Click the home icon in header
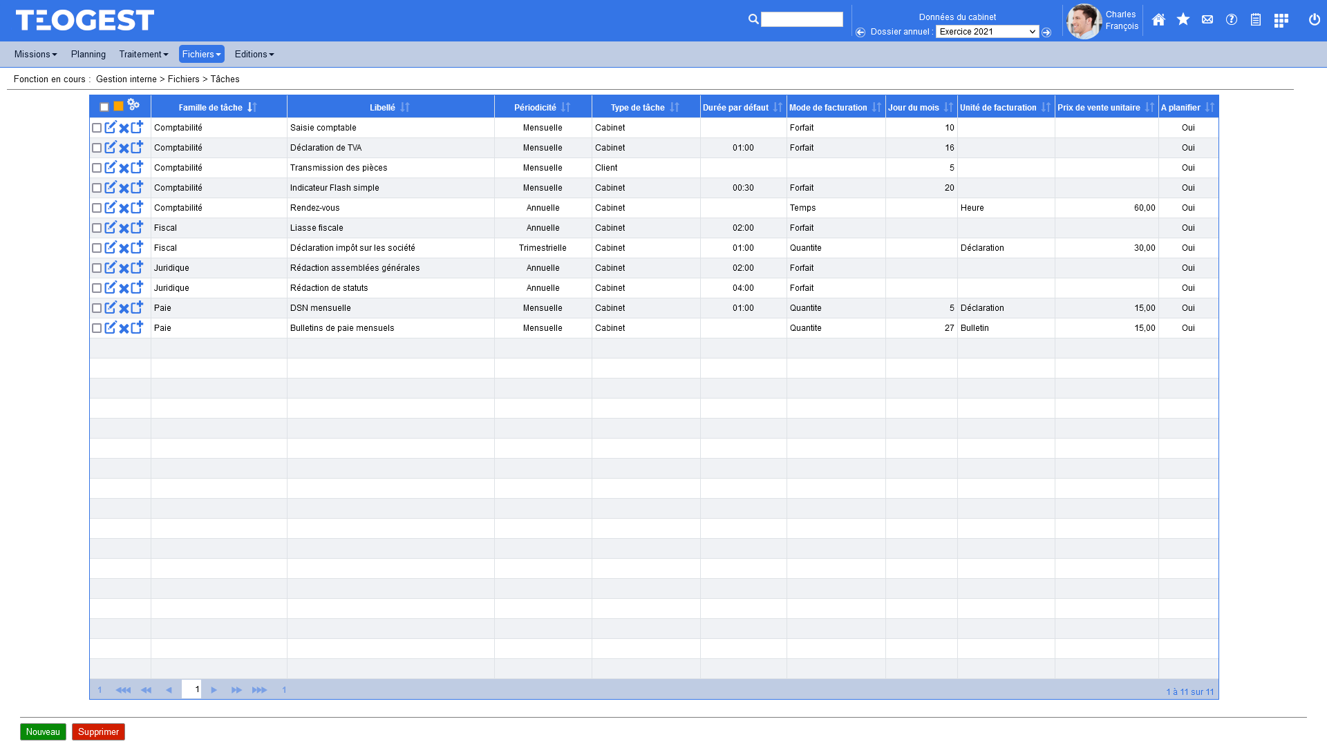The width and height of the screenshot is (1327, 746). tap(1158, 19)
